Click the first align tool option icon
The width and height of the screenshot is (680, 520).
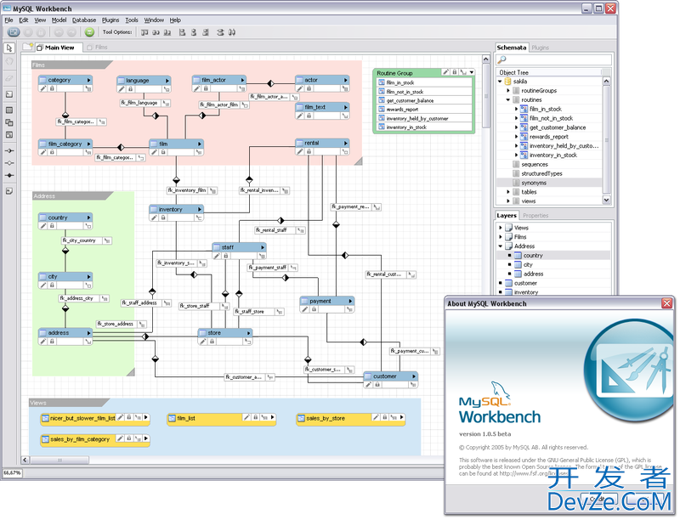[x=144, y=32]
